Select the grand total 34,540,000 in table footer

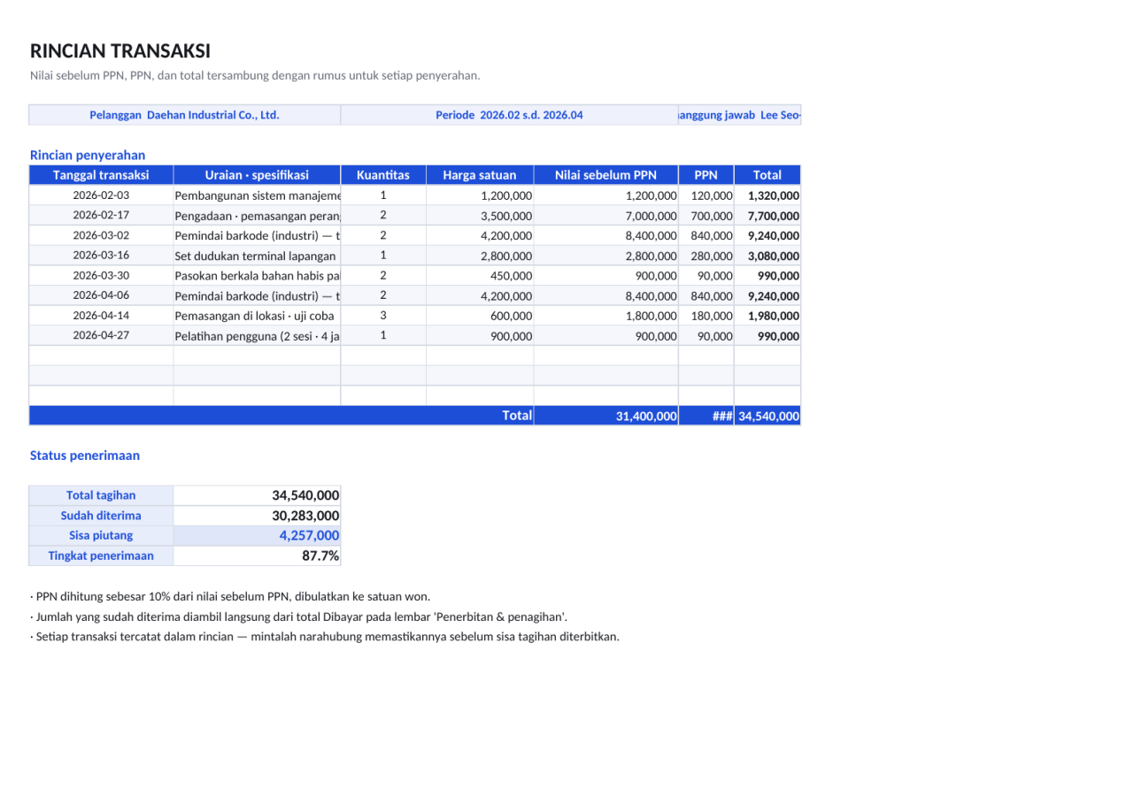(767, 416)
